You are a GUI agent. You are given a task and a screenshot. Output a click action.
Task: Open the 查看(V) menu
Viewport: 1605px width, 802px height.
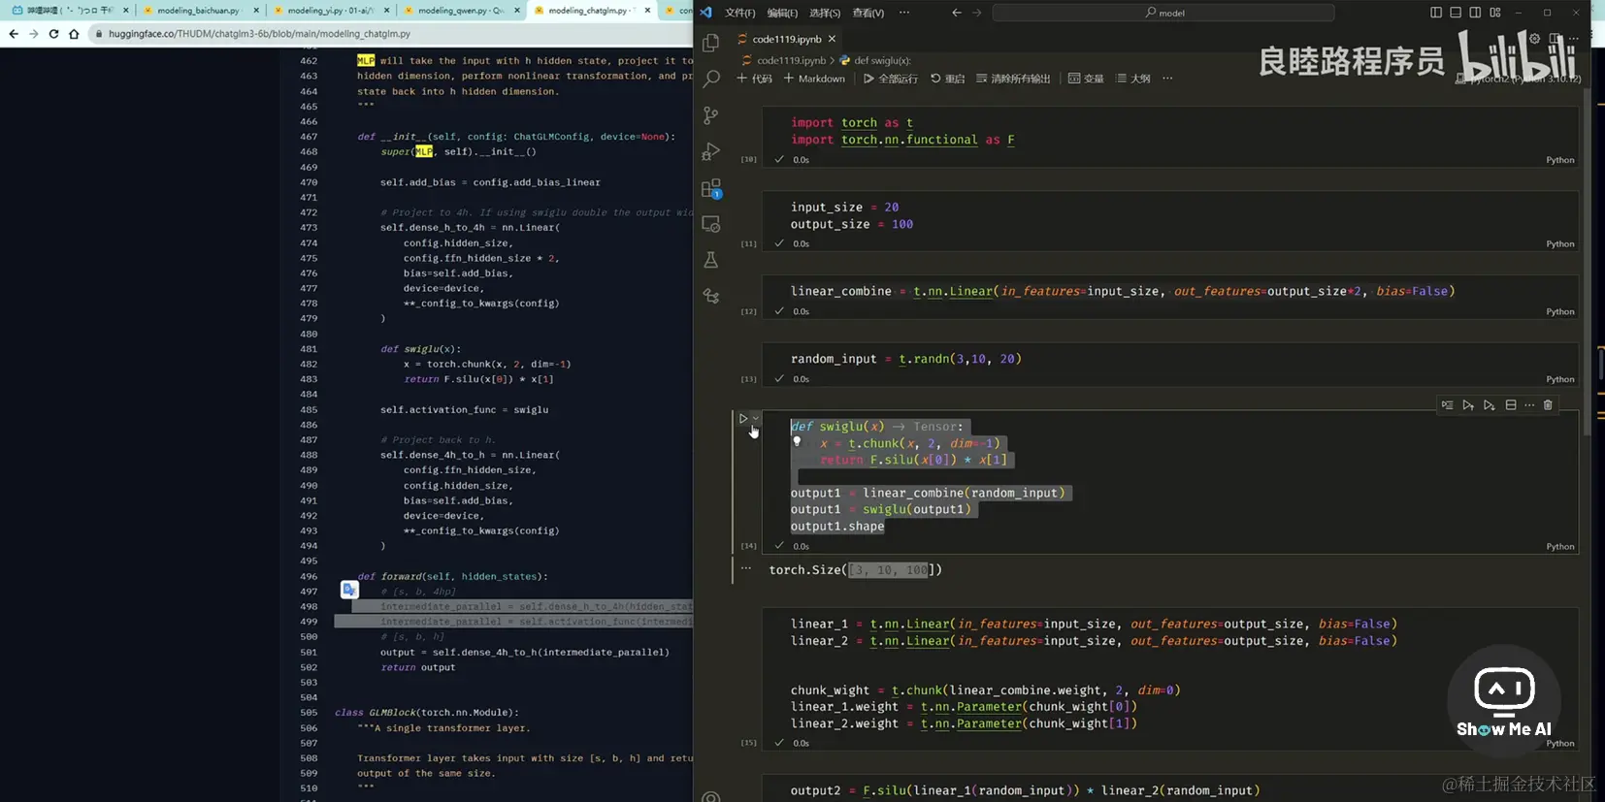tap(868, 13)
